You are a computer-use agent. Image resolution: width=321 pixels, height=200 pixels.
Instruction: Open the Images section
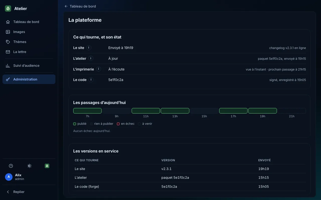tap(29, 32)
